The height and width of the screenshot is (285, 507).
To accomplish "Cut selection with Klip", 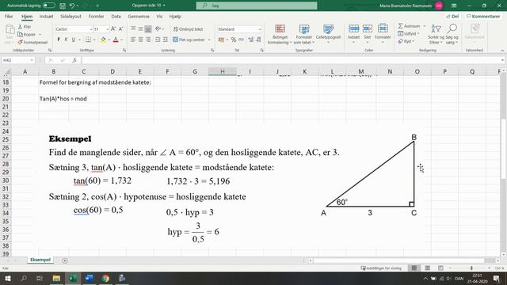I will coord(25,26).
